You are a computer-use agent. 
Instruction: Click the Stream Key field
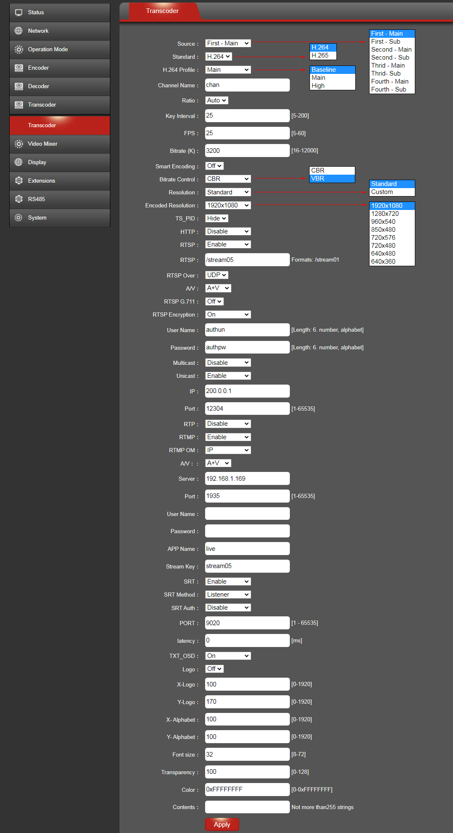[x=247, y=566]
